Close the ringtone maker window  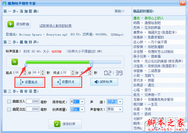[183, 3]
